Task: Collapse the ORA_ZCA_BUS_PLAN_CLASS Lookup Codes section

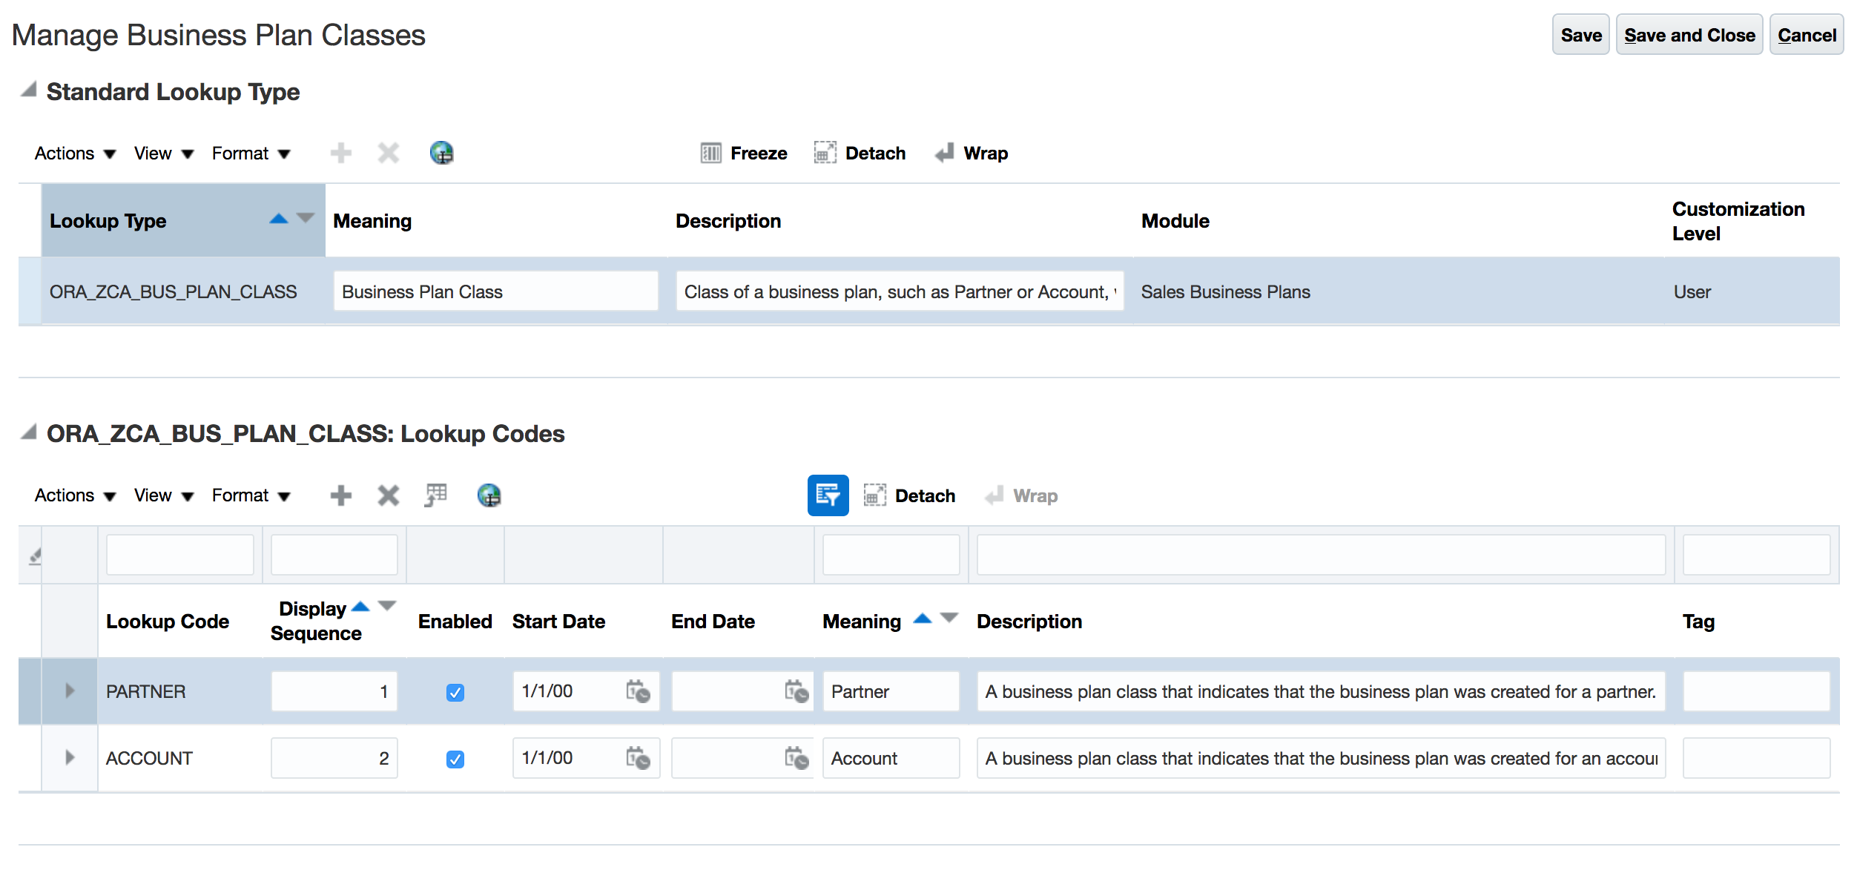Action: point(29,432)
